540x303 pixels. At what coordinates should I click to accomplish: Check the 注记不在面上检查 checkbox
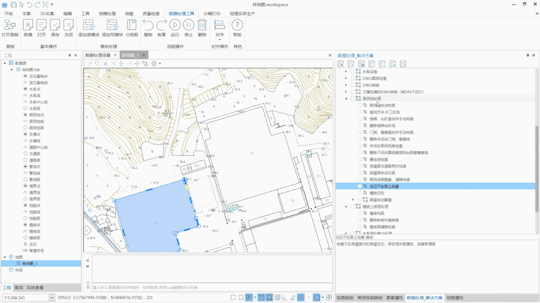359,186
